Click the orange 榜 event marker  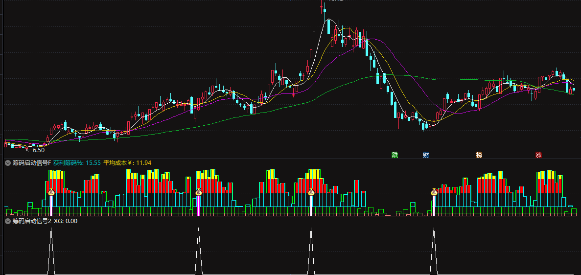click(479, 155)
